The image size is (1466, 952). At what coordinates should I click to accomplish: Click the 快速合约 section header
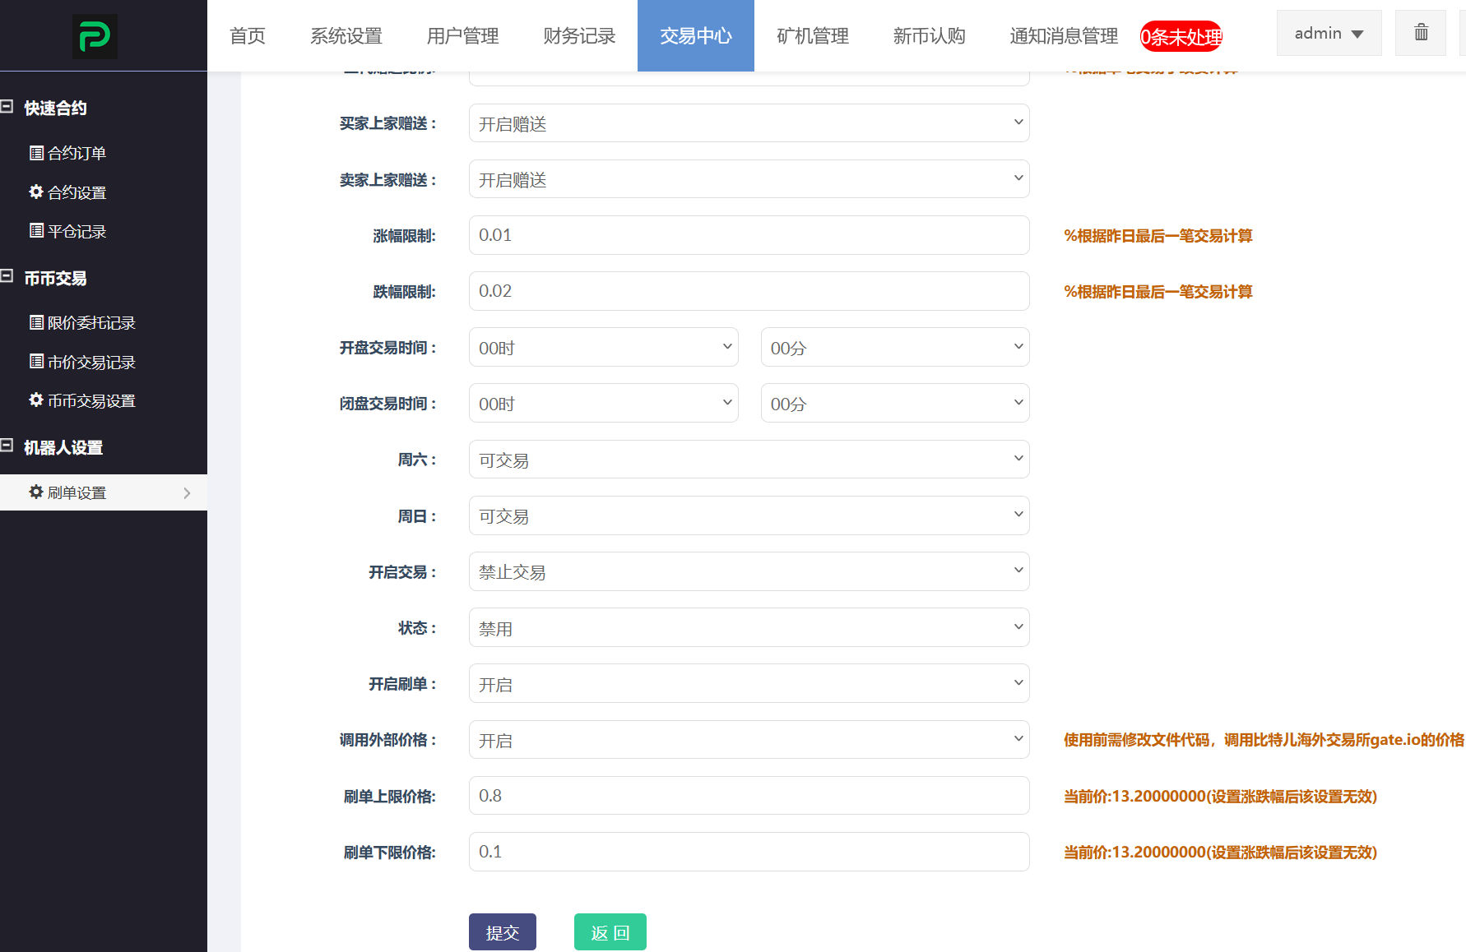click(55, 108)
